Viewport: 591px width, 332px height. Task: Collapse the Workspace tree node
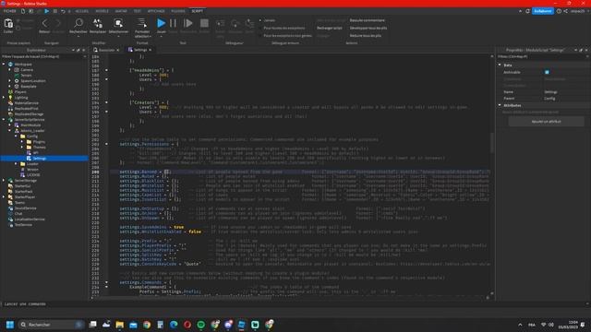(x=4, y=65)
